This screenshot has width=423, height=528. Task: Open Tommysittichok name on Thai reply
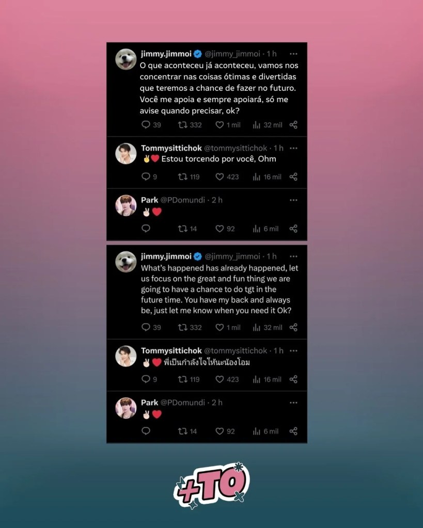171,350
